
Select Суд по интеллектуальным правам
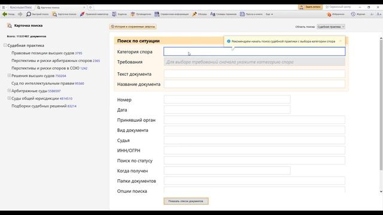click(x=42, y=83)
